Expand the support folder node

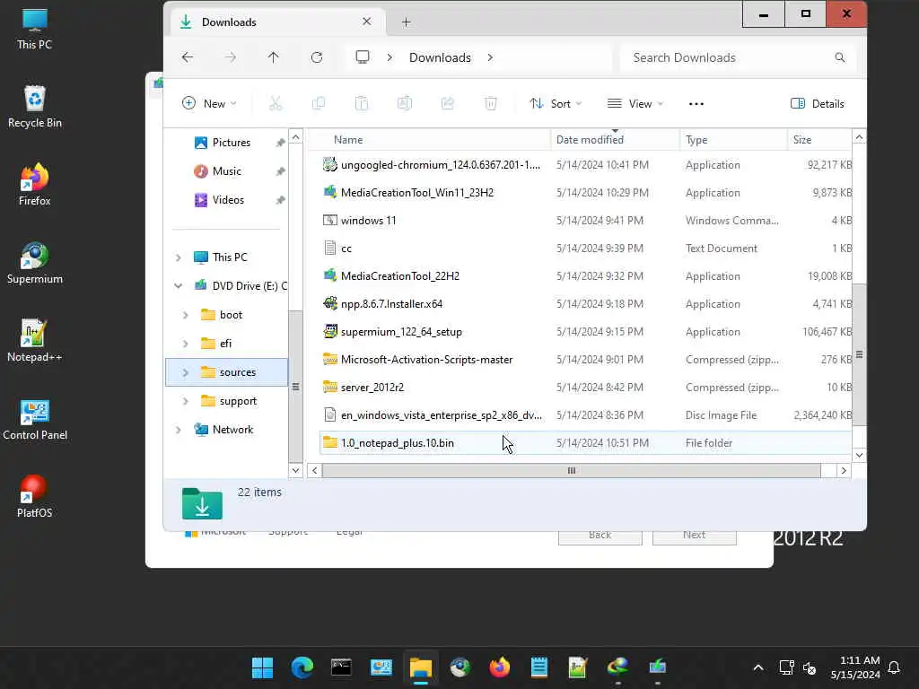[185, 401]
